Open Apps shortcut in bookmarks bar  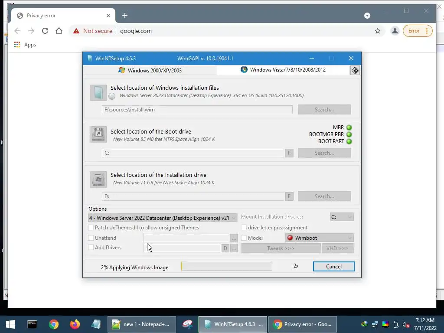(x=25, y=45)
